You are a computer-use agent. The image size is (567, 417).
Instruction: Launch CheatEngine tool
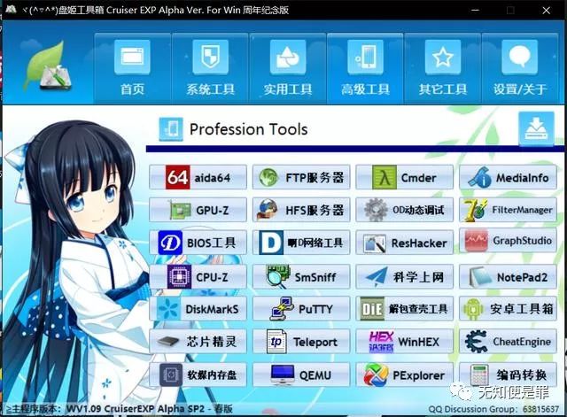point(508,341)
